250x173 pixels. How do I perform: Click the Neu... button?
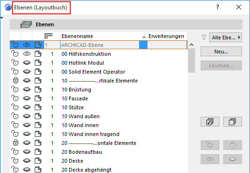pos(221,52)
